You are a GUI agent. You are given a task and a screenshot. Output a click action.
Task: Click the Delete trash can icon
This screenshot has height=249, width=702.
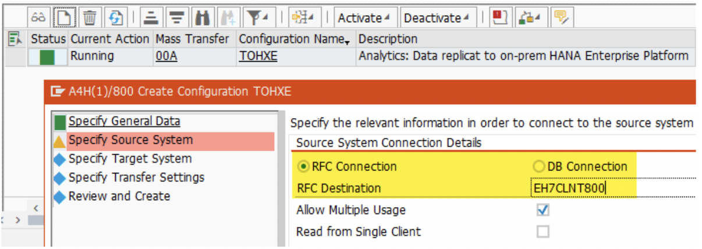pos(90,18)
